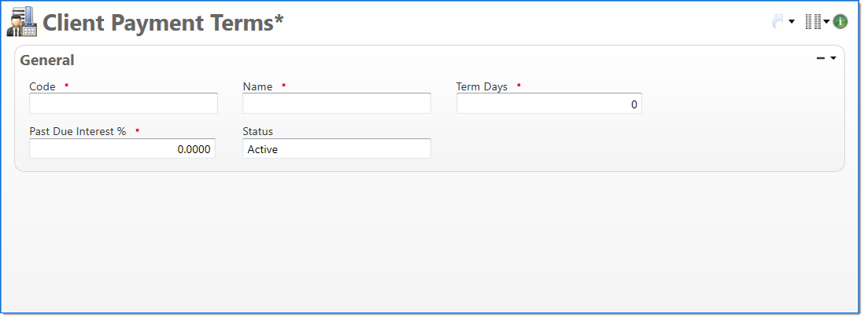The height and width of the screenshot is (318, 864).
Task: Open the General section options arrow
Action: coord(833,58)
